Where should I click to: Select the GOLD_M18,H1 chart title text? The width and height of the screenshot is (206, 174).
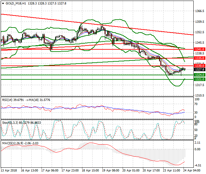(x=16, y=3)
